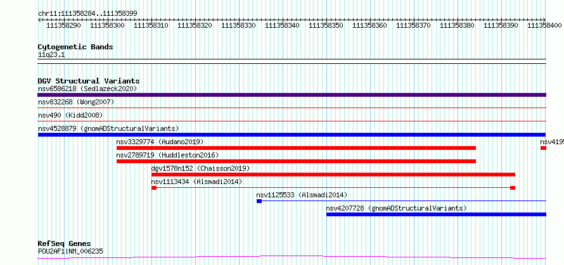Screen dimensions: 564x265
Task: Click the chr11:111358284..111358399 coordinate label
Action: 87,14
